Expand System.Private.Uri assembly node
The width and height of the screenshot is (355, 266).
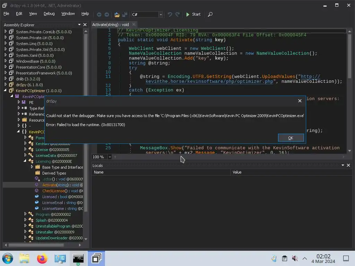click(x=6, y=37)
